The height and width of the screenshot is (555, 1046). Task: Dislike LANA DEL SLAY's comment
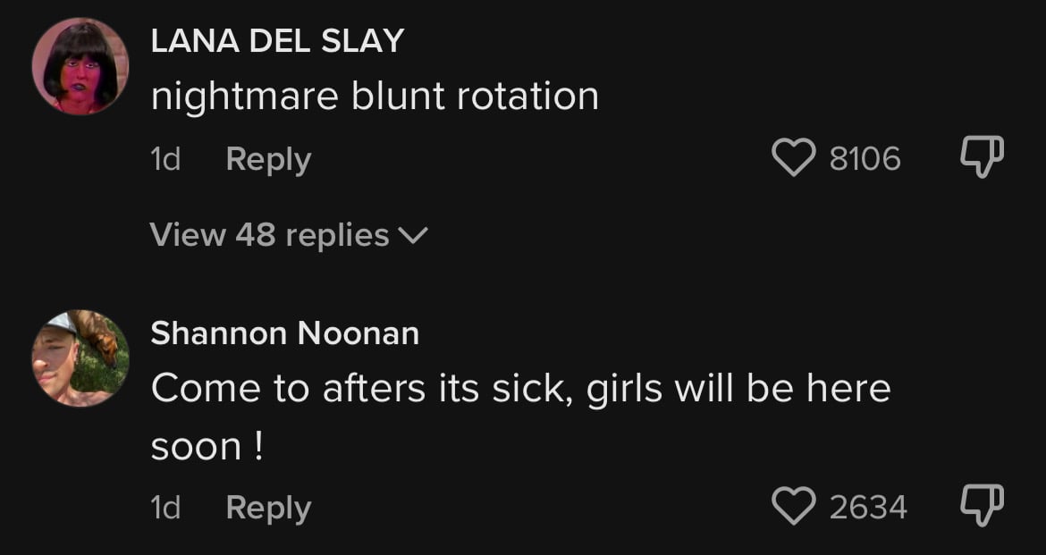coord(982,157)
